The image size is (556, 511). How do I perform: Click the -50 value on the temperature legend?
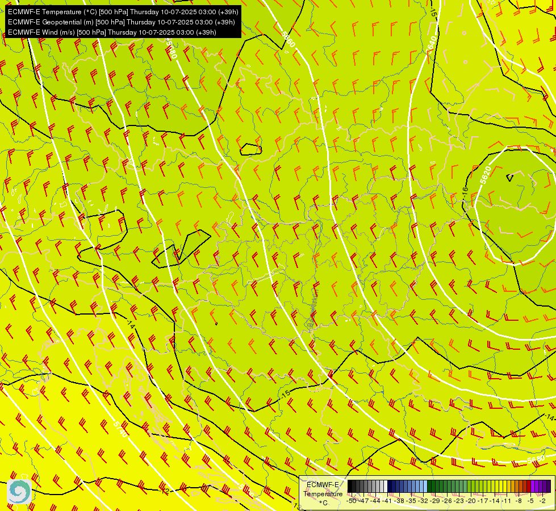[352, 501]
